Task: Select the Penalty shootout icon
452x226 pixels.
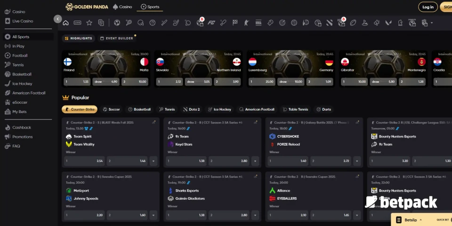Action: click(412, 23)
